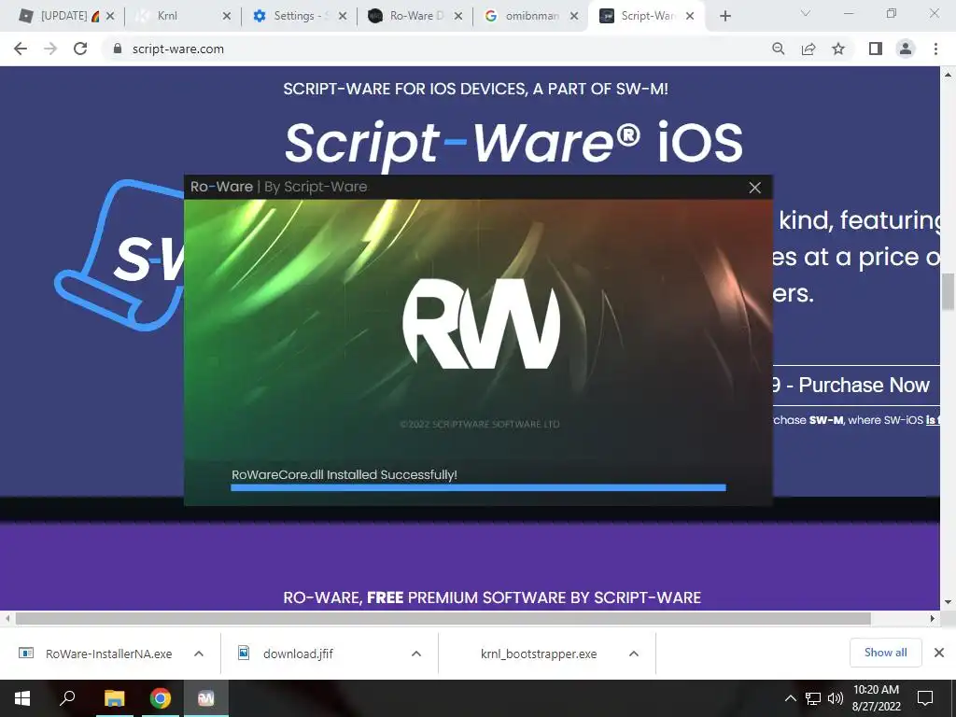Click the Ro-Ware installer progress bar

pos(478,487)
